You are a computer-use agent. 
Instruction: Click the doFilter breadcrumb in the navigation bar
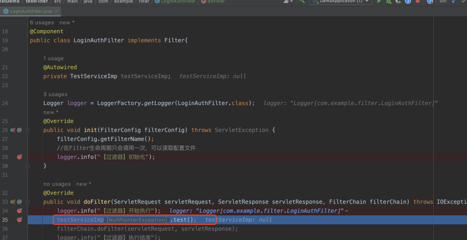(213, 1)
